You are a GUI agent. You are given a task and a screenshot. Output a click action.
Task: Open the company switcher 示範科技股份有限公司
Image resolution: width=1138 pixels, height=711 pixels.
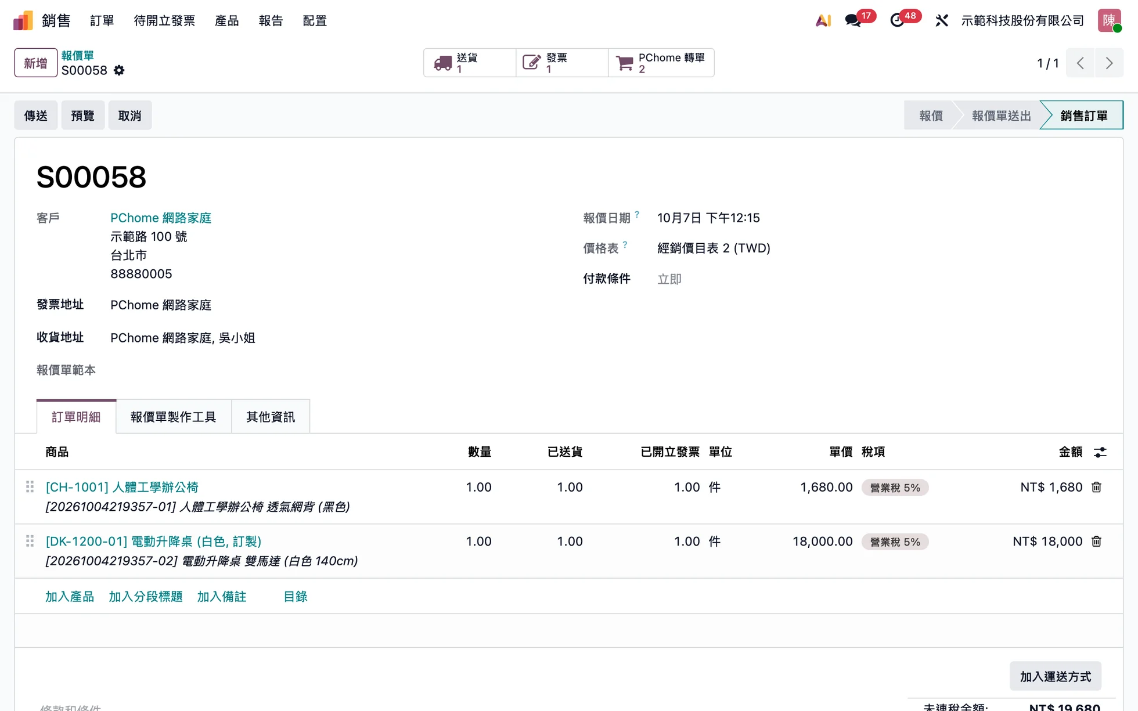(1023, 21)
